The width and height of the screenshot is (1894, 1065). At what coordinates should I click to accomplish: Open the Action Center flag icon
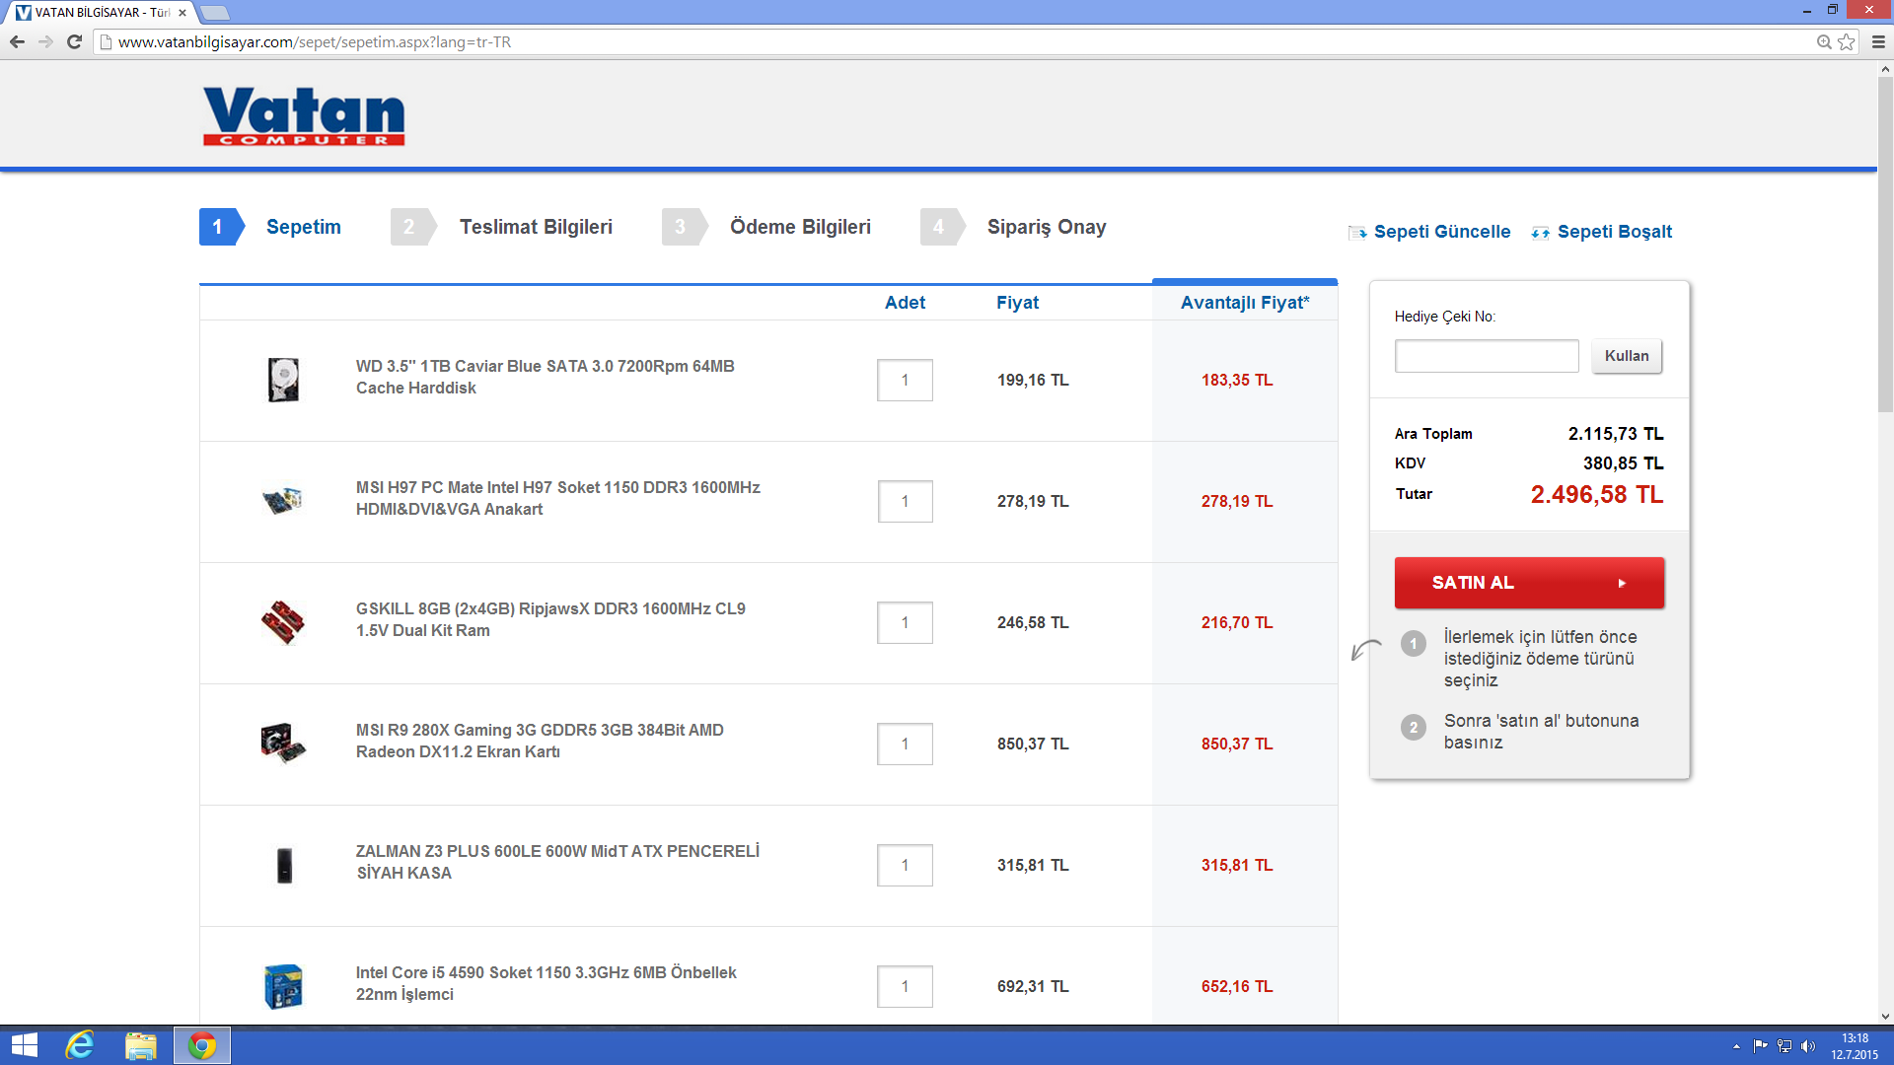click(1761, 1046)
